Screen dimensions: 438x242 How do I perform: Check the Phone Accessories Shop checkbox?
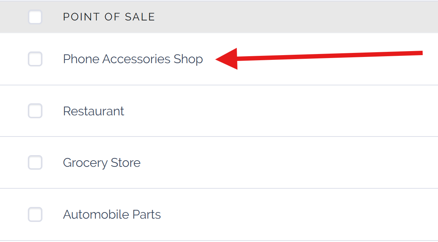click(35, 59)
